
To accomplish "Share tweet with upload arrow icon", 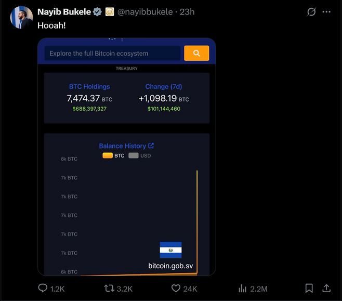I will [x=326, y=288].
